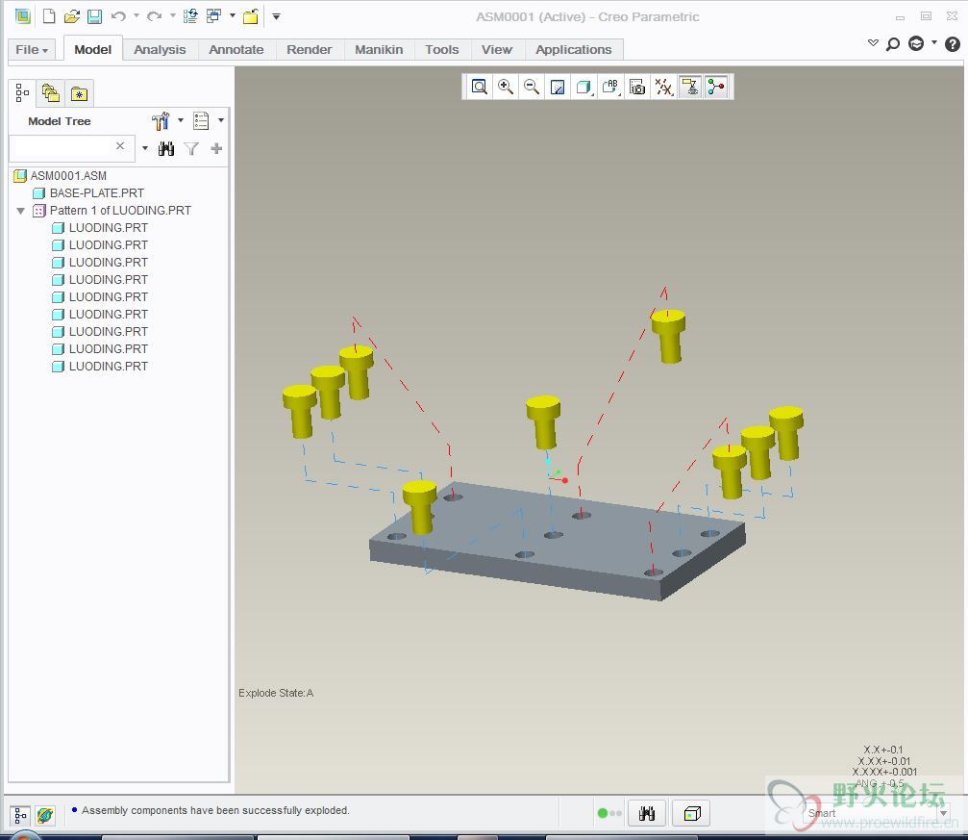Open a file with the folder icon
Image resolution: width=968 pixels, height=840 pixels.
point(71,16)
